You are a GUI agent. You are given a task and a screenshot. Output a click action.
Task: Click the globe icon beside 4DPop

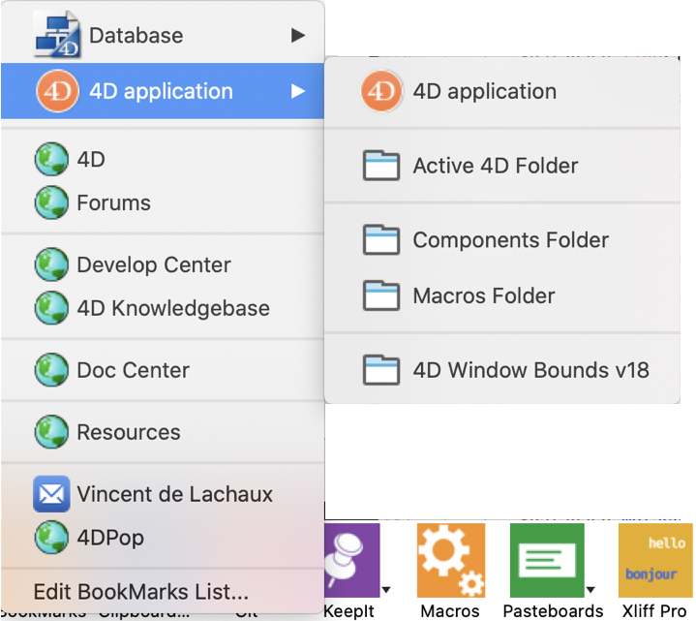coord(51,538)
